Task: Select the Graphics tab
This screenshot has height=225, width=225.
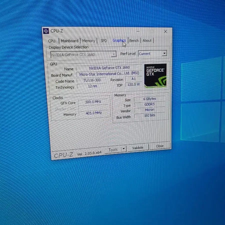Action: [119, 40]
